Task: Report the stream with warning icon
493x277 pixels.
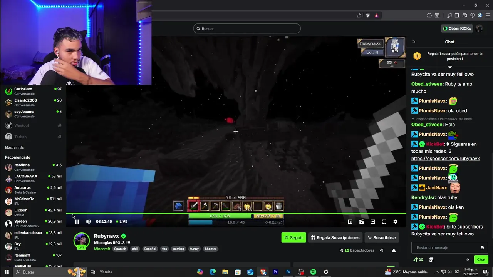Action: (x=394, y=250)
